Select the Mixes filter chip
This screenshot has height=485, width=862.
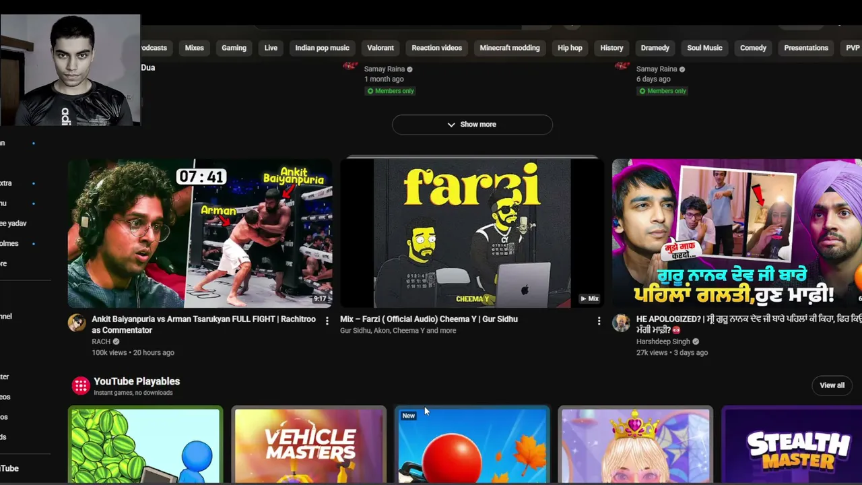pyautogui.click(x=194, y=48)
